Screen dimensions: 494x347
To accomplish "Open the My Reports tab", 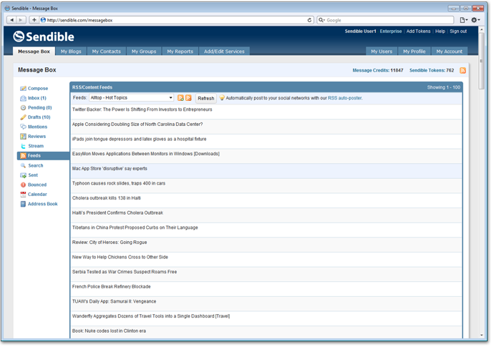I will tap(180, 52).
